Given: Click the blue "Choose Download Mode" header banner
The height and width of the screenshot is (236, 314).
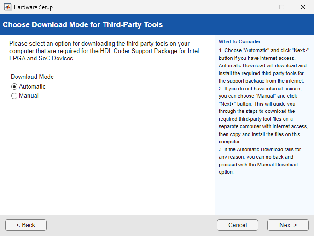Looking at the screenshot, I should coord(157,24).
